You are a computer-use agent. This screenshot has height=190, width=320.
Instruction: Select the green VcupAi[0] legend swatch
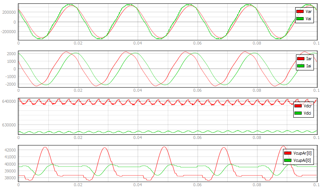point(289,160)
